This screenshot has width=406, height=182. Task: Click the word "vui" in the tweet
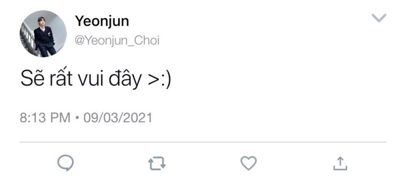pyautogui.click(x=89, y=80)
